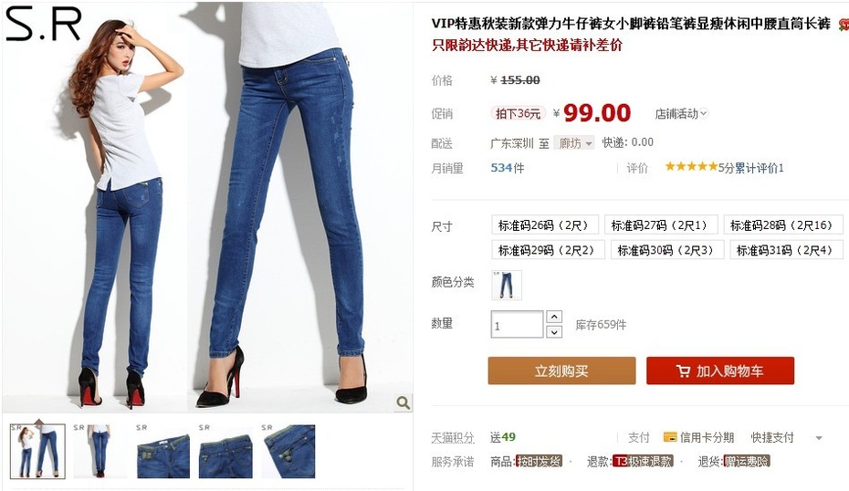Screen dimensions: 849x491
Task: Click the magnifier zoom icon on product image
Action: point(403,402)
